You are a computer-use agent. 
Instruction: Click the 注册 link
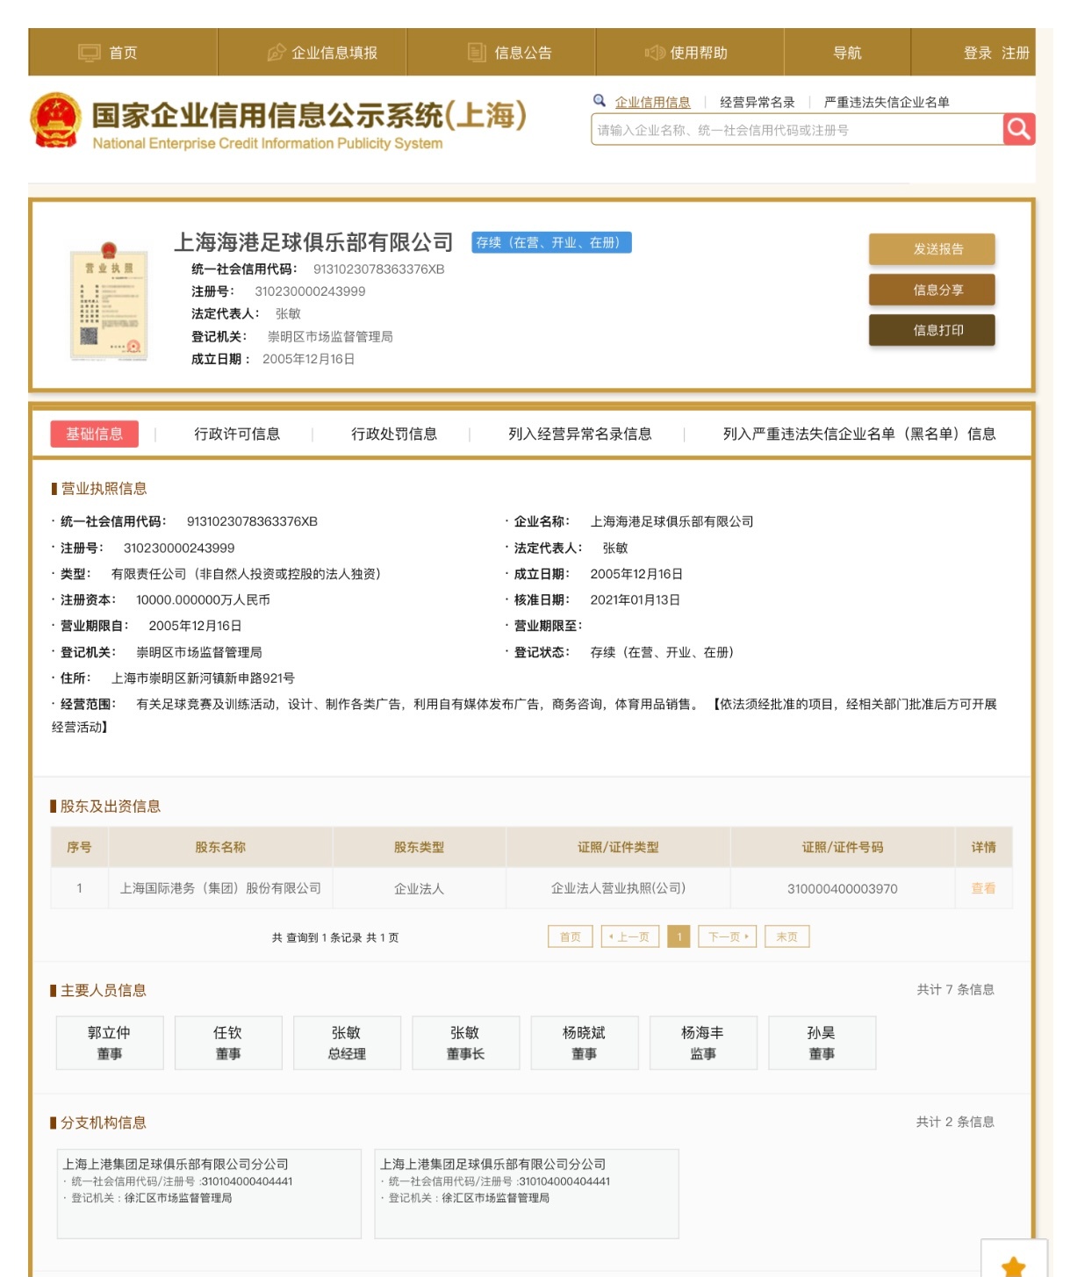1016,53
